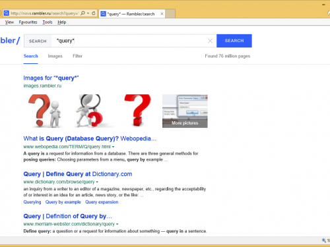
Task: Open the Filter option
Action: click(x=77, y=56)
